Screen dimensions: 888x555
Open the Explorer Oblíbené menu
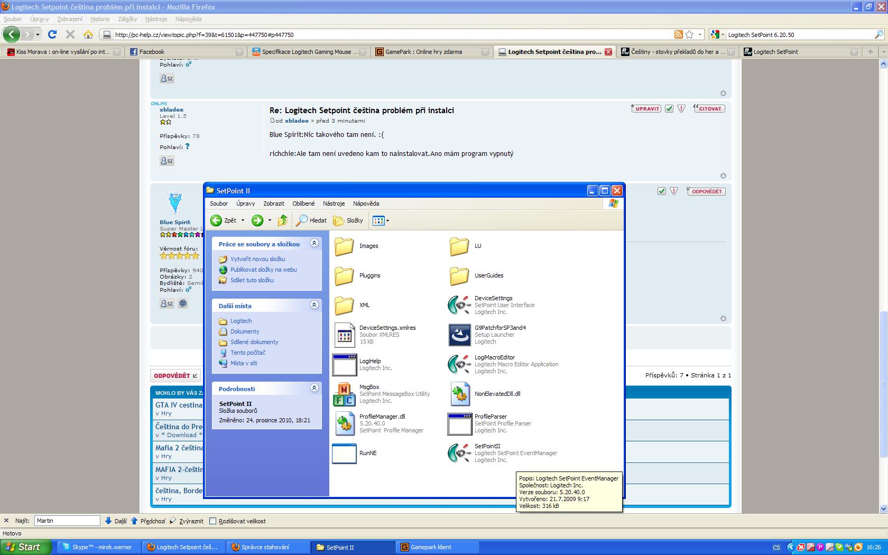tap(303, 203)
